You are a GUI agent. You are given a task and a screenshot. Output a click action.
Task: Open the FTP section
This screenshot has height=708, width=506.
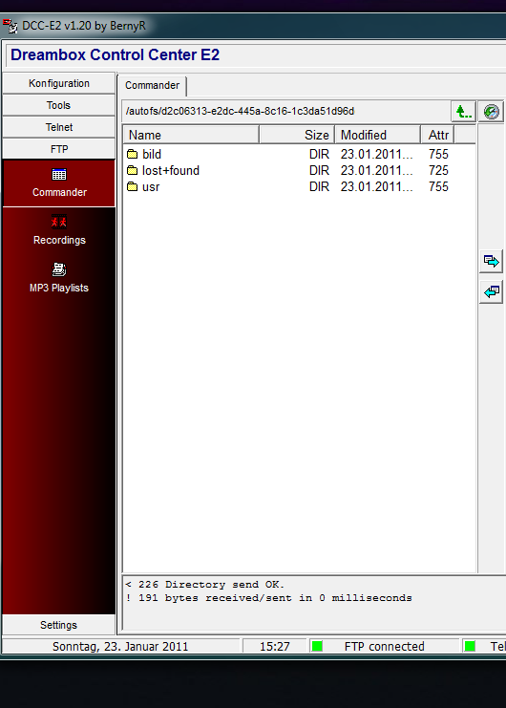pos(58,149)
